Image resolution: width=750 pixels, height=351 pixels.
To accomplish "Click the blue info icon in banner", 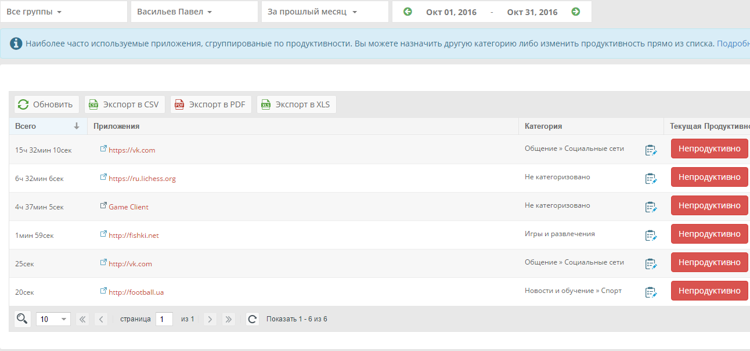I will (x=16, y=44).
